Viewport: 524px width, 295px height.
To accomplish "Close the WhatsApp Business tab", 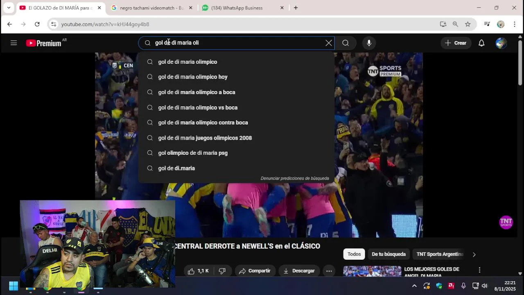I will coord(282,8).
